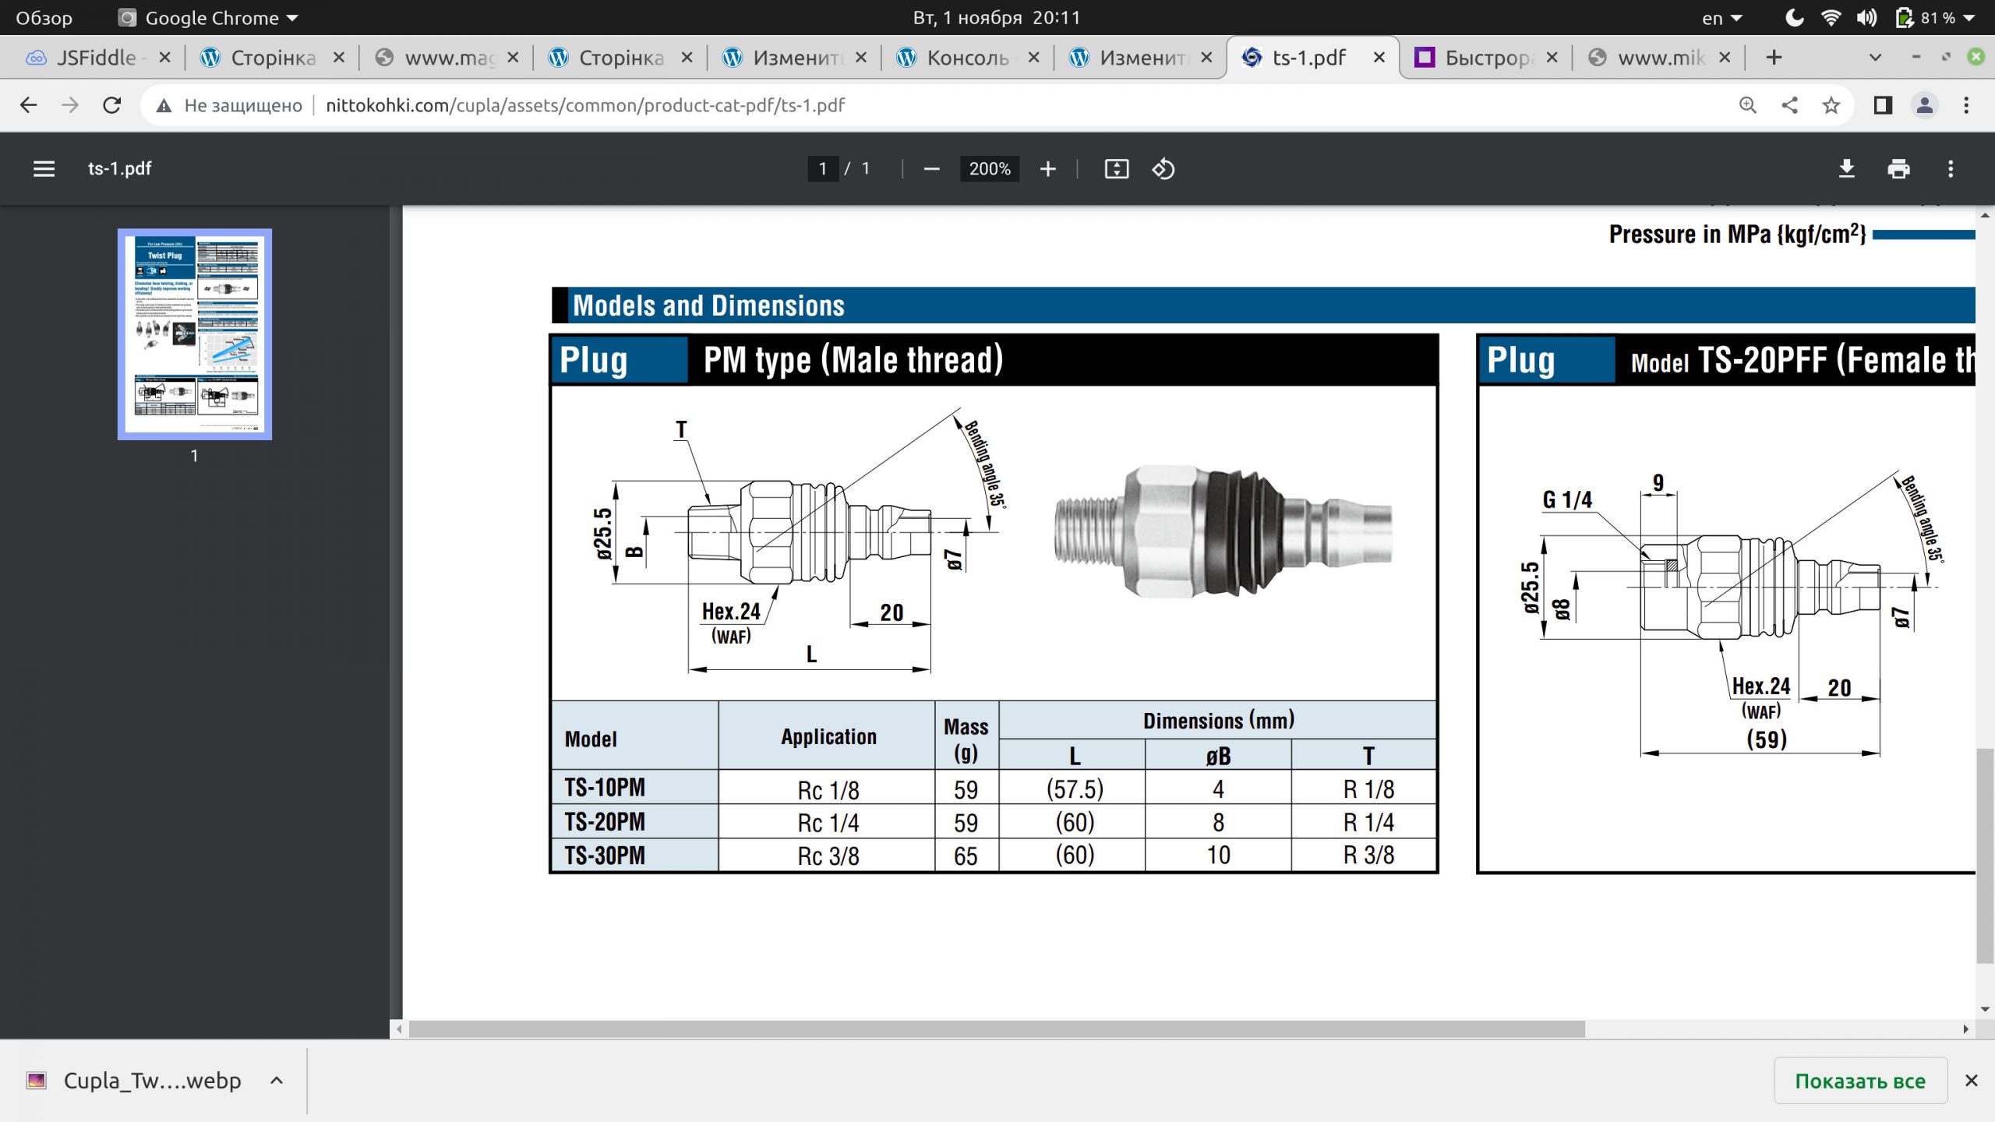Toggle night light moon icon
The image size is (1995, 1122).
(x=1794, y=18)
